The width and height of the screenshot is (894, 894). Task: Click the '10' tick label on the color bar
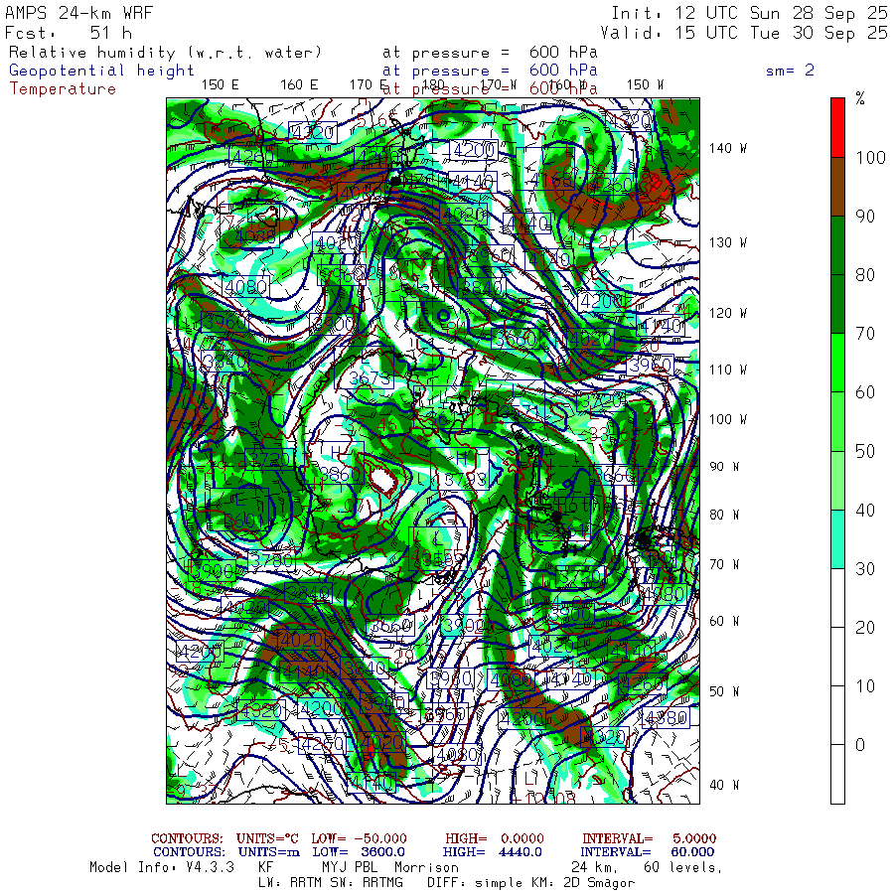pyautogui.click(x=865, y=685)
